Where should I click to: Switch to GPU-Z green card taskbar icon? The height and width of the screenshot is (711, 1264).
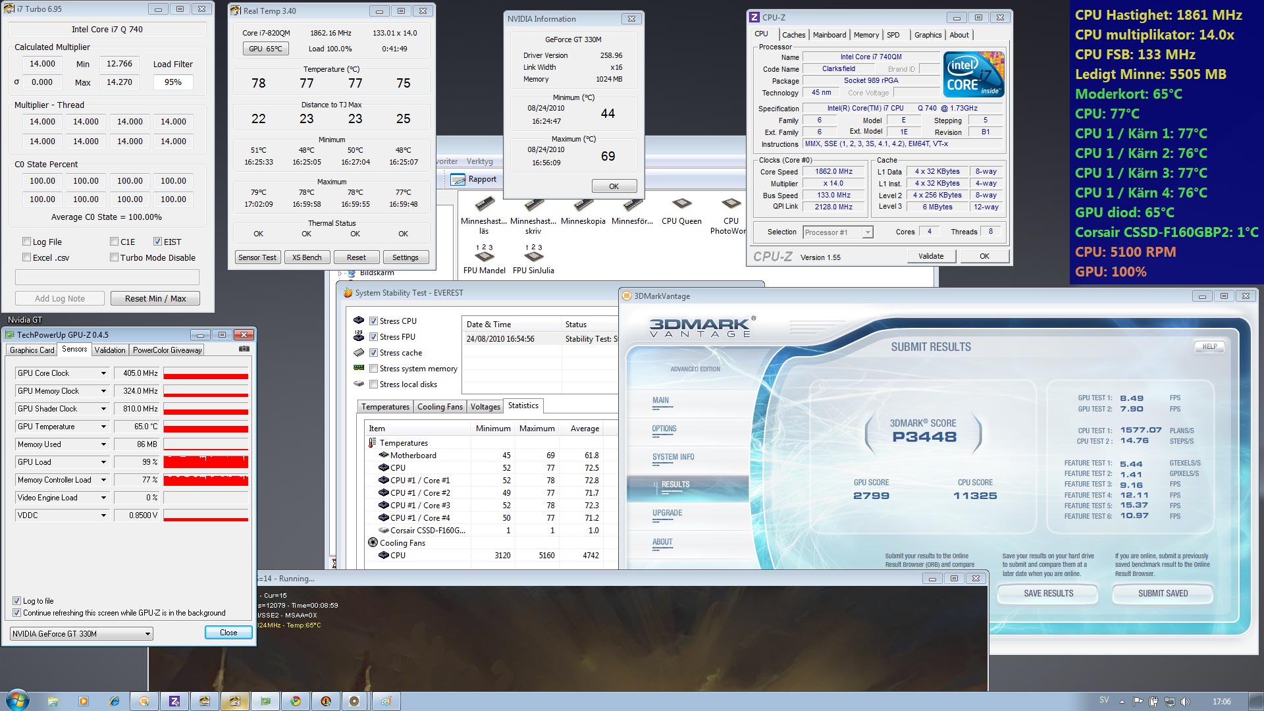click(265, 701)
